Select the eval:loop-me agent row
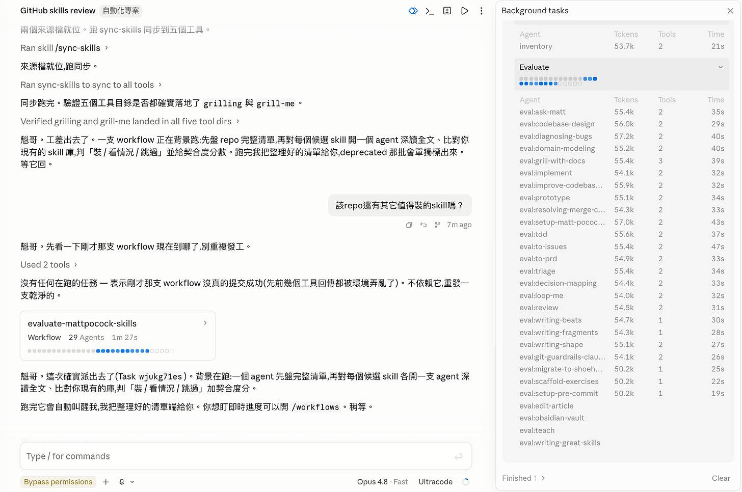 pyautogui.click(x=622, y=295)
